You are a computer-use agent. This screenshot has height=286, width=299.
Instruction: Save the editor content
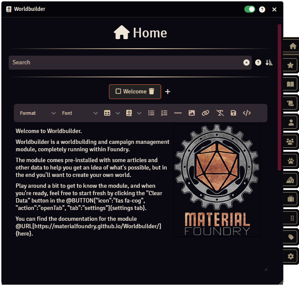coord(233,113)
